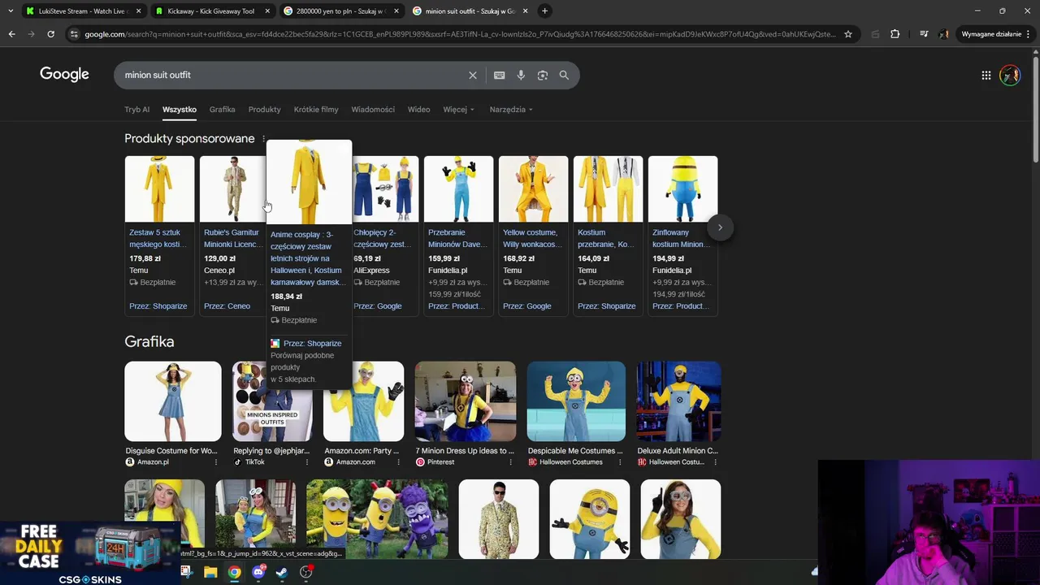1040x585 pixels.
Task: Open the three minions group photo thumbnail
Action: 377,519
